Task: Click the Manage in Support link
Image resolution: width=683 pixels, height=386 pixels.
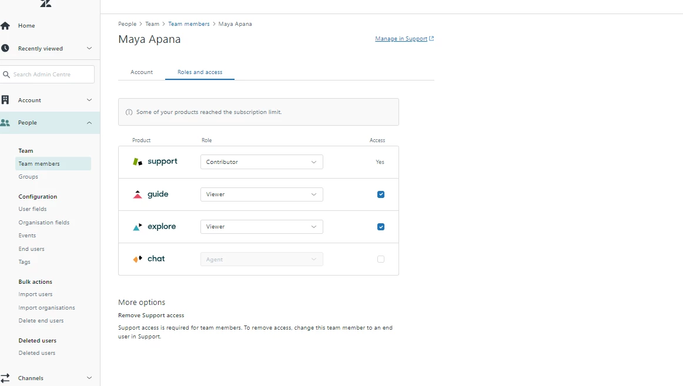Action: pos(401,39)
